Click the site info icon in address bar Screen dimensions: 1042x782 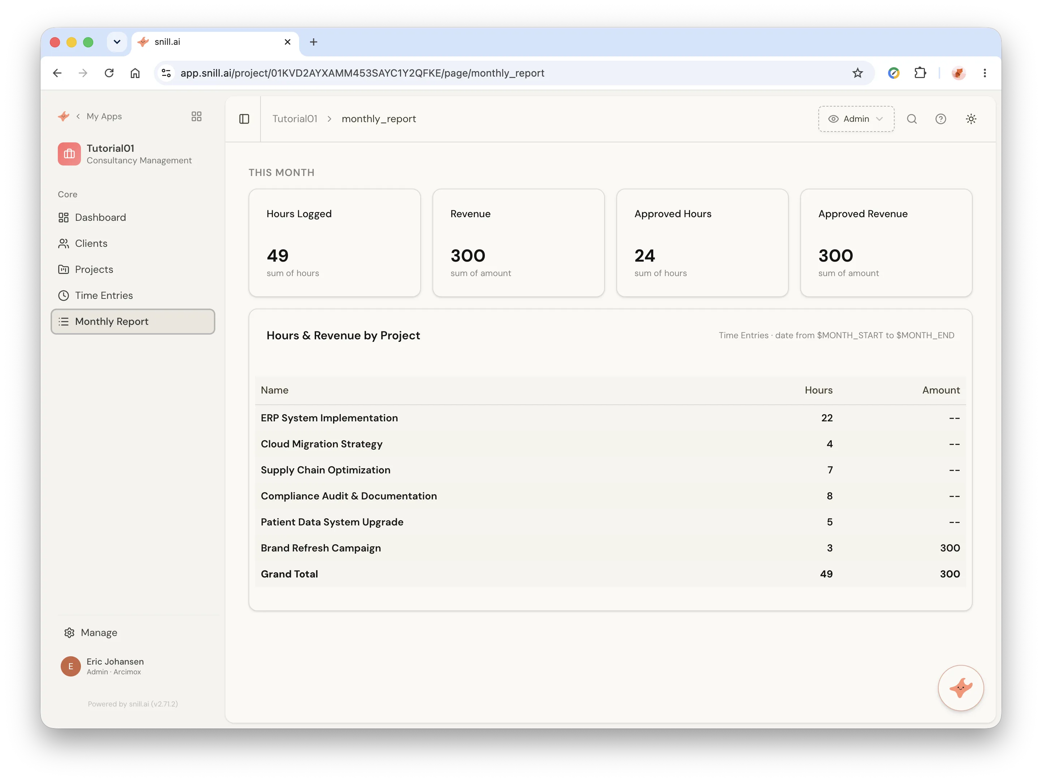point(166,73)
